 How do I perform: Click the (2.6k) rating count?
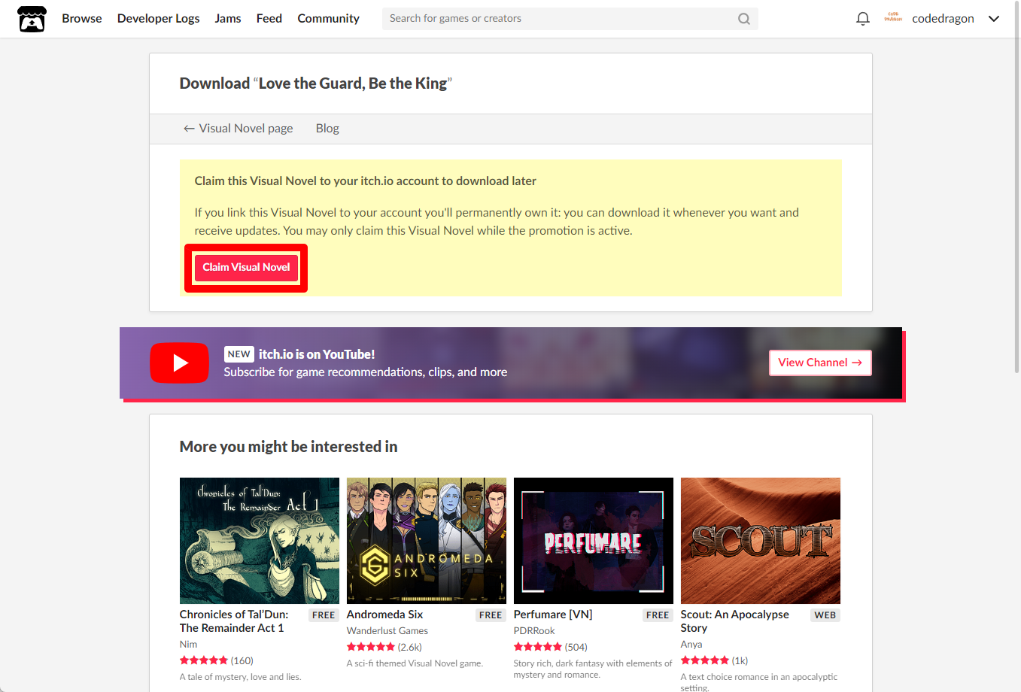click(410, 647)
